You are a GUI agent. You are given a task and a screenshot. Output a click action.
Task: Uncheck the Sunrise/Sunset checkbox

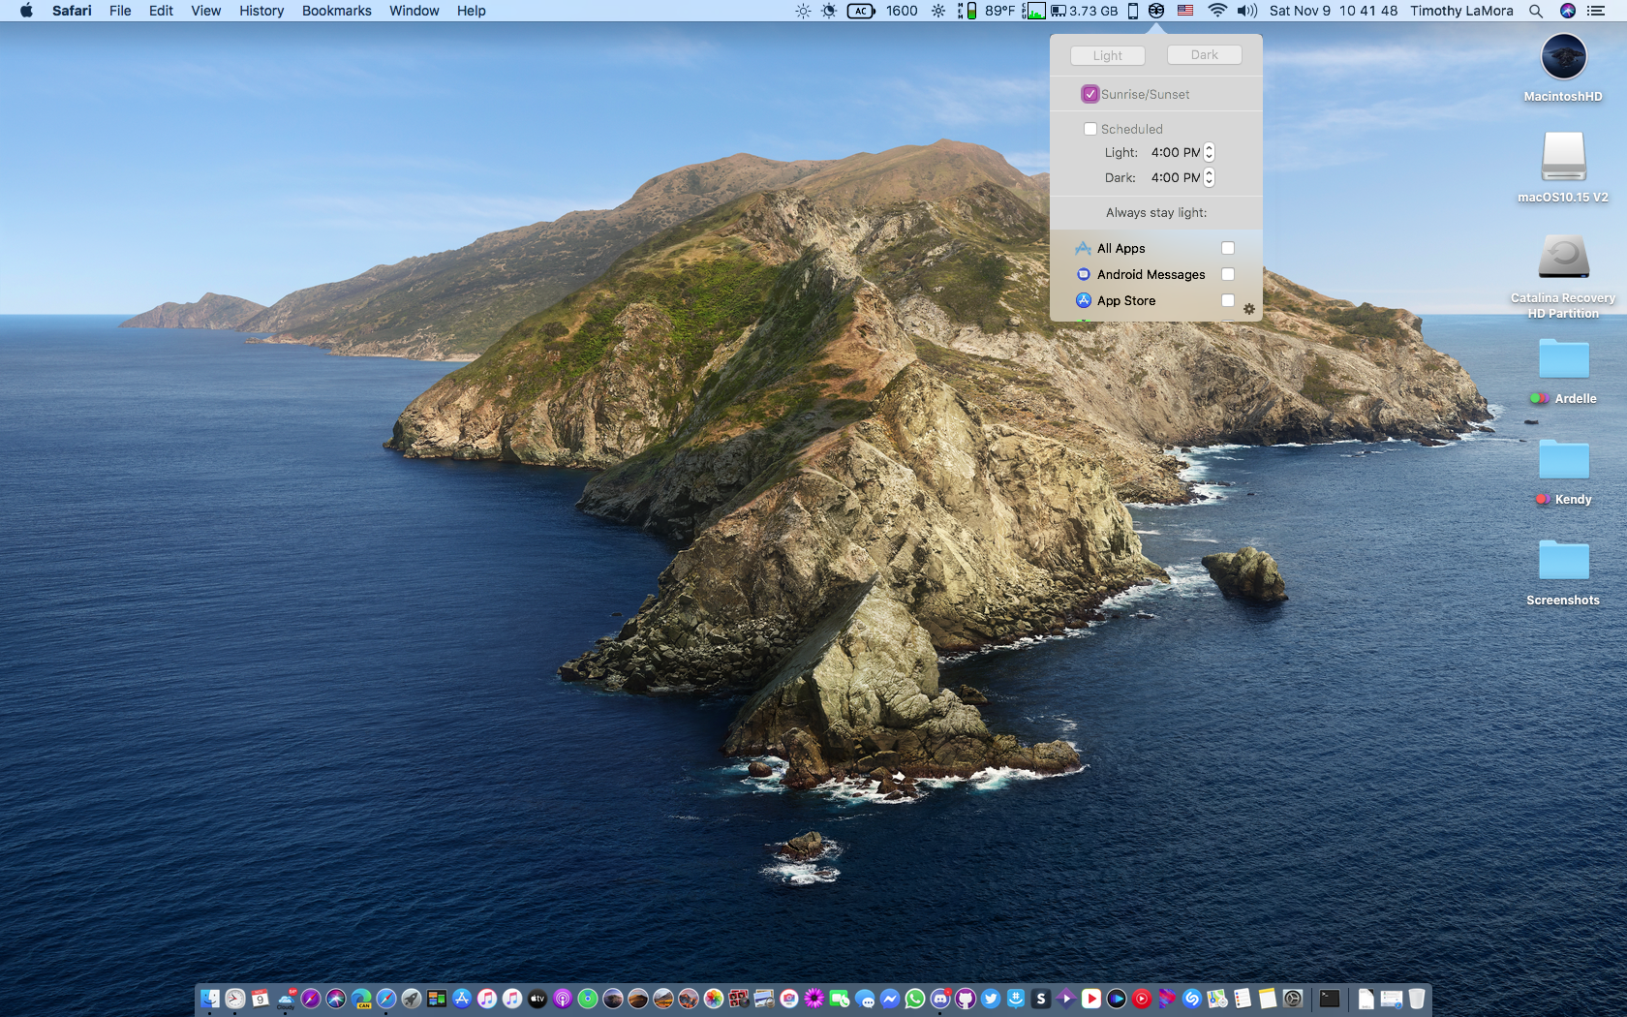point(1090,94)
